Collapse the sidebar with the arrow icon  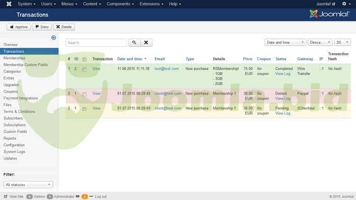click(x=54, y=38)
